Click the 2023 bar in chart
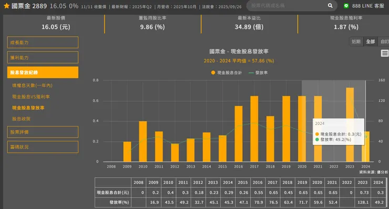Viewport: 389px width, 209px height. pos(350,124)
